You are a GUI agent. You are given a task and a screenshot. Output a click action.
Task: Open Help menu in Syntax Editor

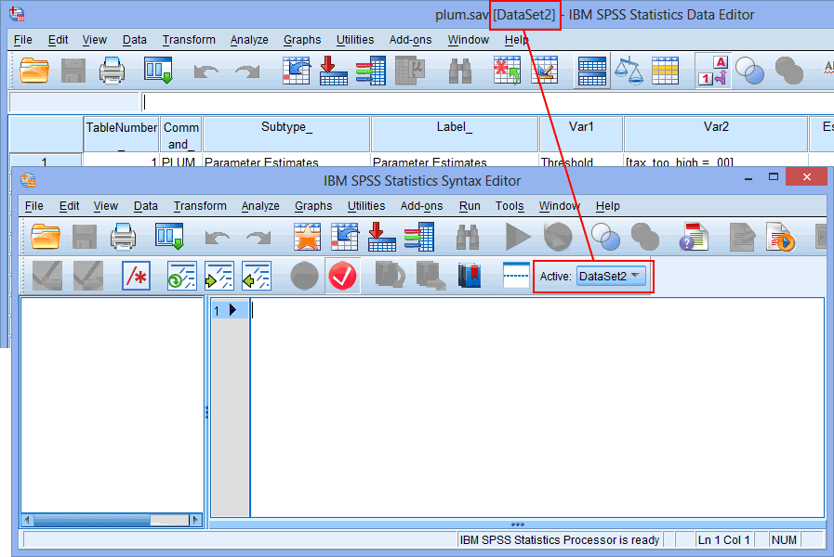pos(607,206)
